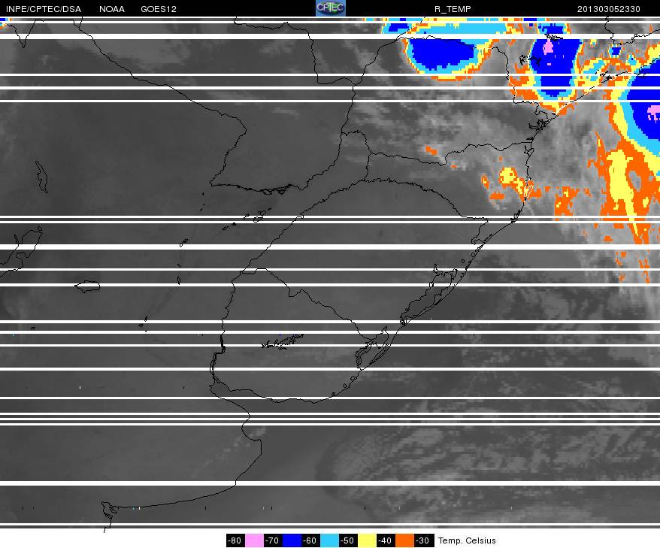Click the orange legend swatch after -40
The height and width of the screenshot is (548, 660).
[405, 540]
